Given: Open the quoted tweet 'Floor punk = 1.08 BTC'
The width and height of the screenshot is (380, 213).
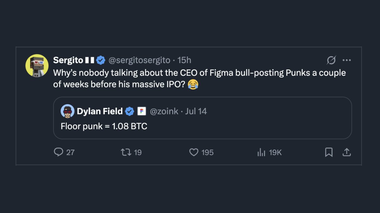Looking at the screenshot, I should [202, 118].
